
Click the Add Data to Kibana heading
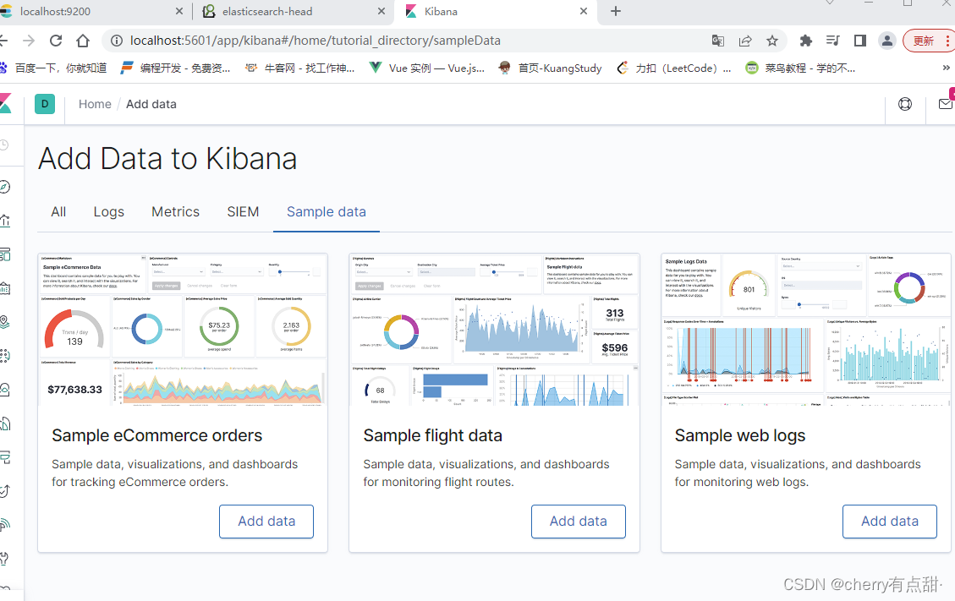[x=167, y=159]
